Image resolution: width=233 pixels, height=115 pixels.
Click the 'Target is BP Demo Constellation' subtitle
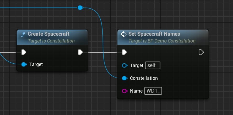tap(162, 41)
